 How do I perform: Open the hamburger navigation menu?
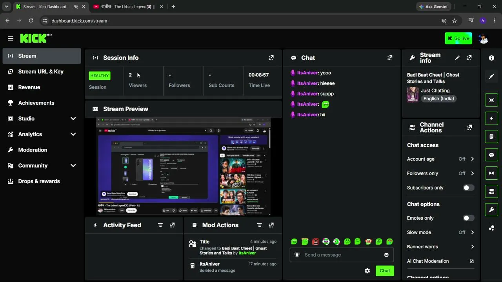click(11, 38)
